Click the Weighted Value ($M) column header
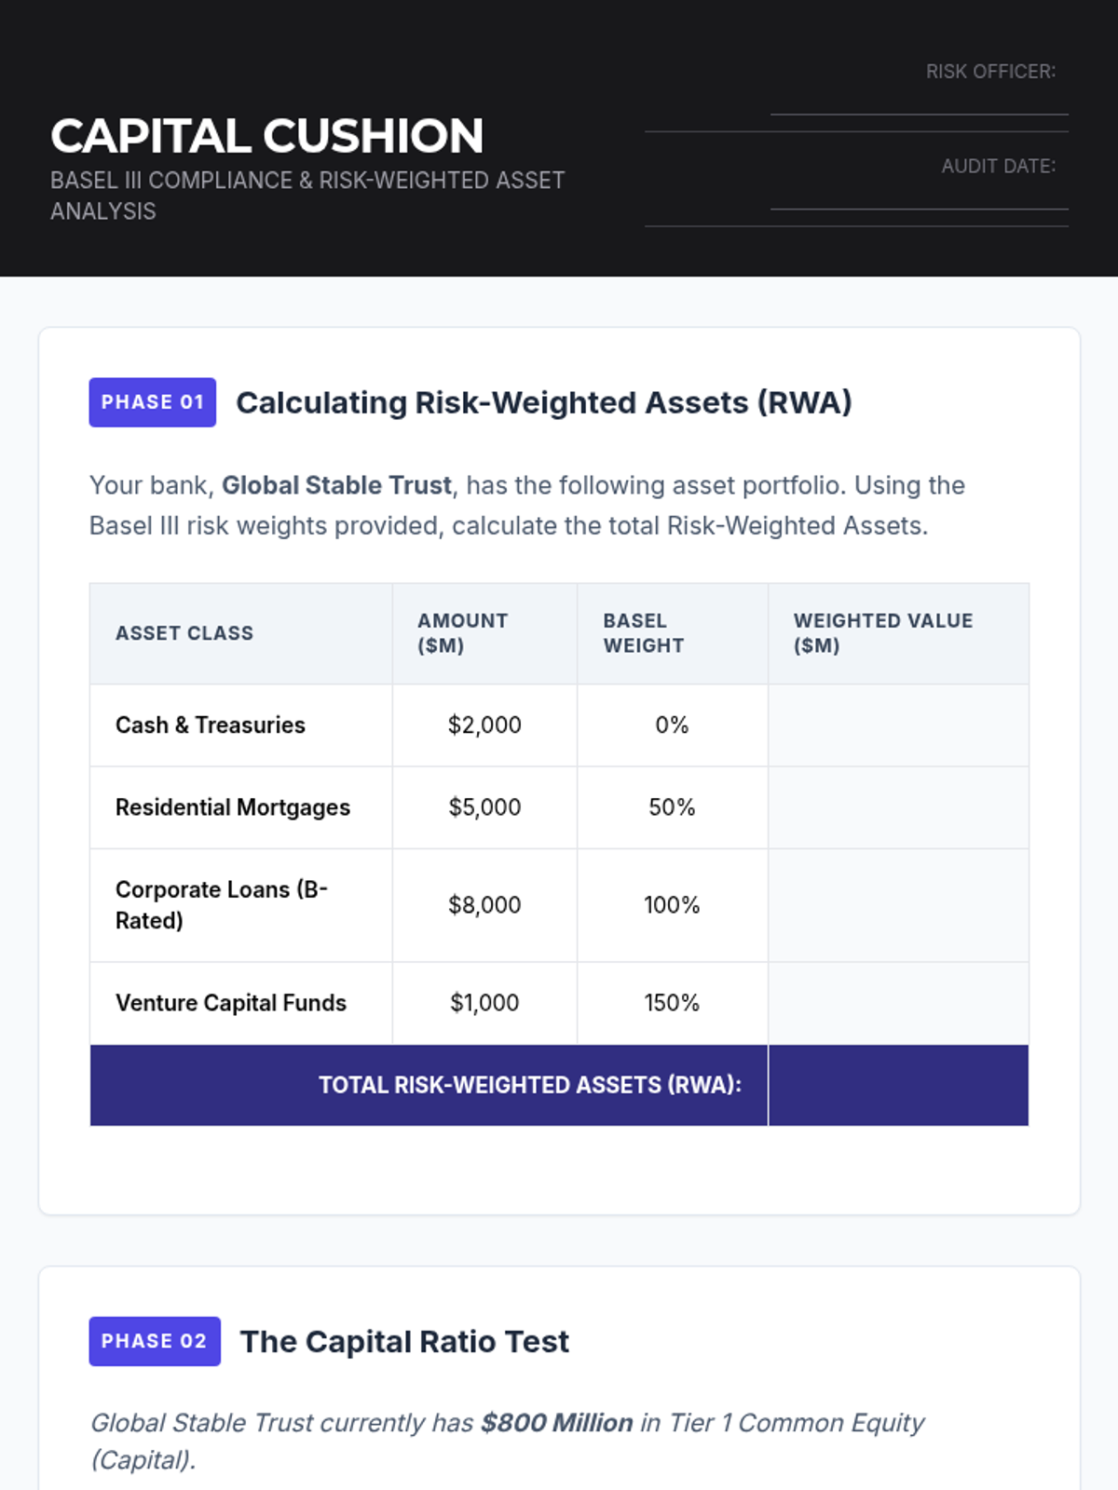The width and height of the screenshot is (1118, 1490). [x=883, y=633]
